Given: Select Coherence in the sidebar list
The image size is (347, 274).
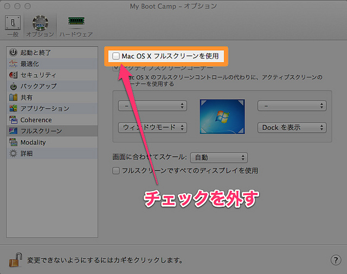Looking at the screenshot, I should 52,120.
